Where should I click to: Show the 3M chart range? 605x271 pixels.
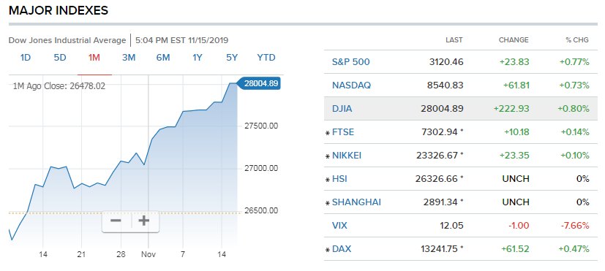click(129, 58)
